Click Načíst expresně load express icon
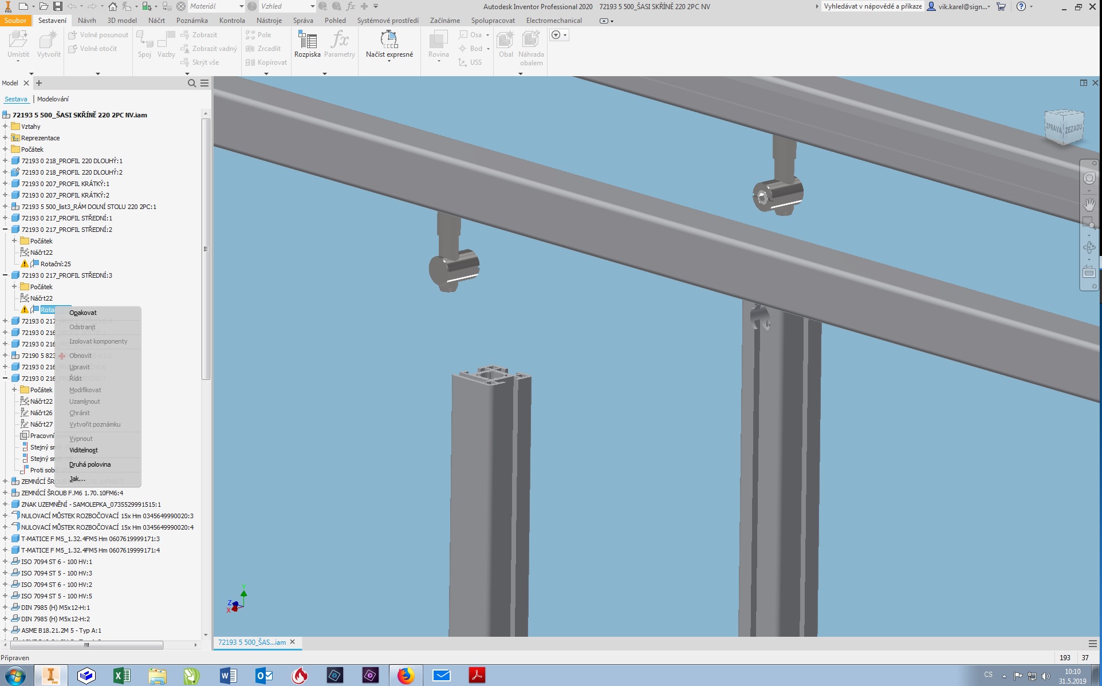This screenshot has width=1102, height=686. point(389,40)
